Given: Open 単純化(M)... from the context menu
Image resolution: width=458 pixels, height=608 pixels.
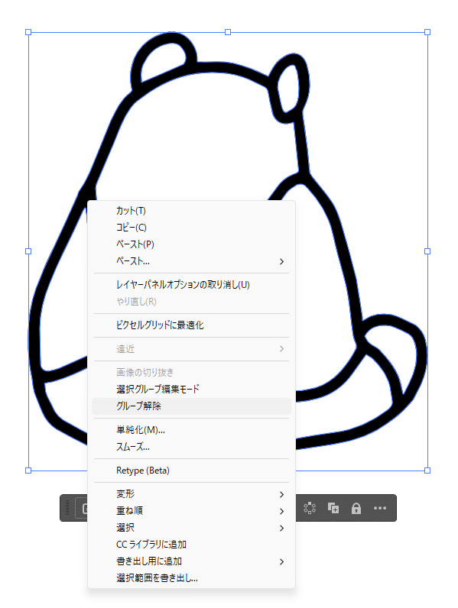Looking at the screenshot, I should point(191,429).
